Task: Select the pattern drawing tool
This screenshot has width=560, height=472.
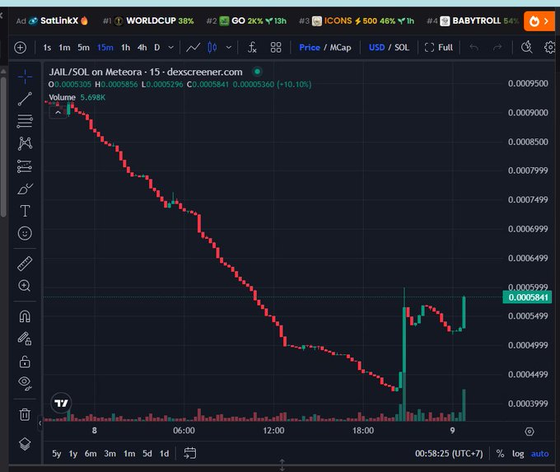Action: click(25, 143)
